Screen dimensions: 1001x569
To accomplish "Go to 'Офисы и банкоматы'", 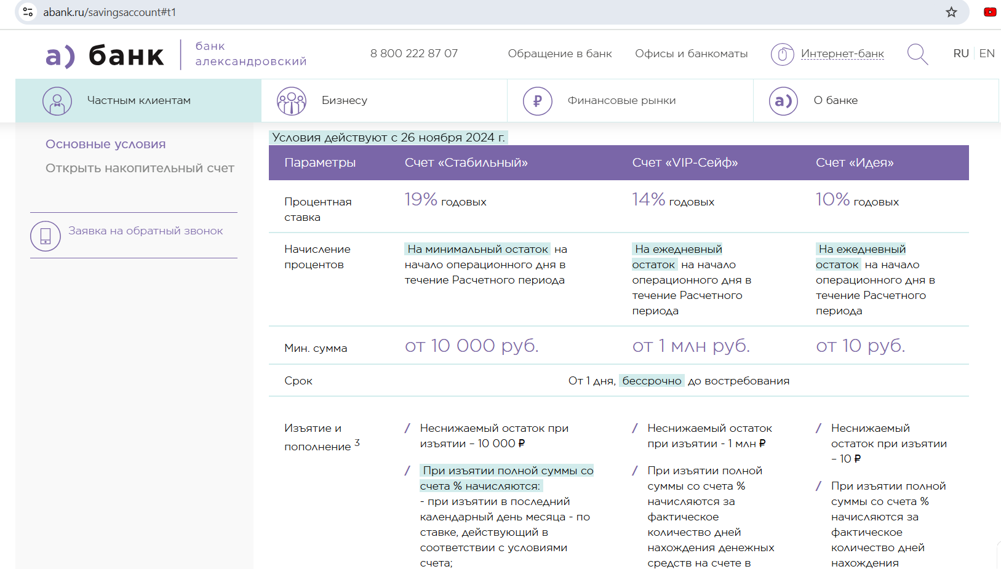I will 691,54.
